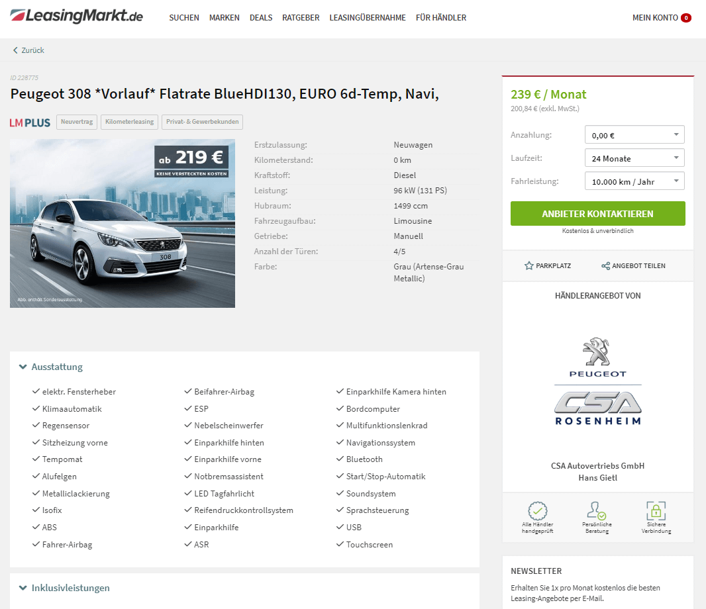Click the Persönliche Beratung icon
706x609 pixels.
[597, 511]
